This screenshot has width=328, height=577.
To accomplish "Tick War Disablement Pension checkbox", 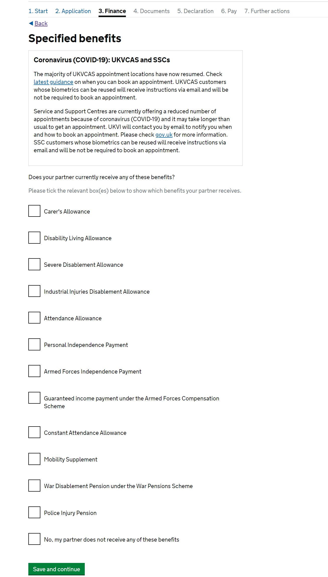I will (34, 486).
